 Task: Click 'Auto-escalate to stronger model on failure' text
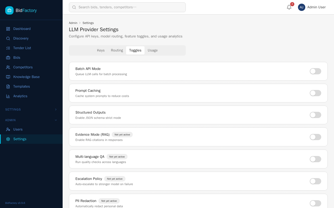tap(104, 184)
